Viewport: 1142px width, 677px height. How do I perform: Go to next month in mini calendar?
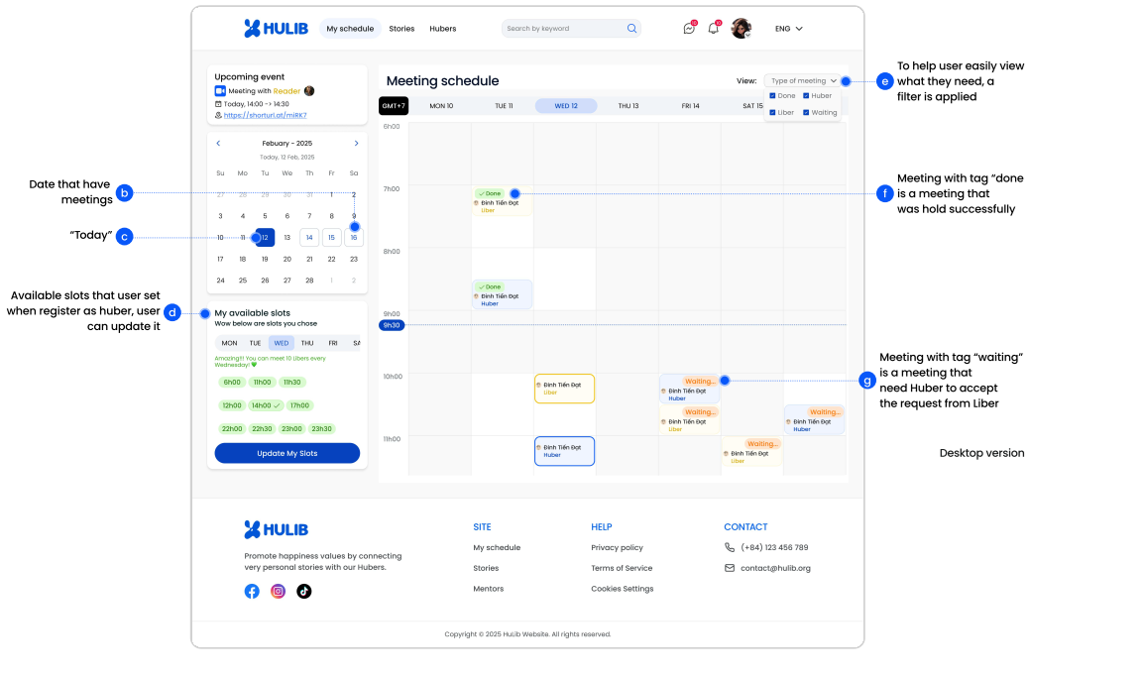356,144
